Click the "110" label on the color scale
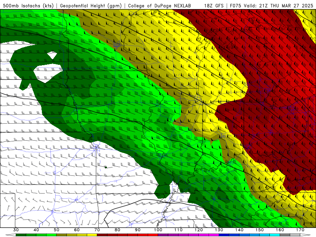 coord(179,230)
